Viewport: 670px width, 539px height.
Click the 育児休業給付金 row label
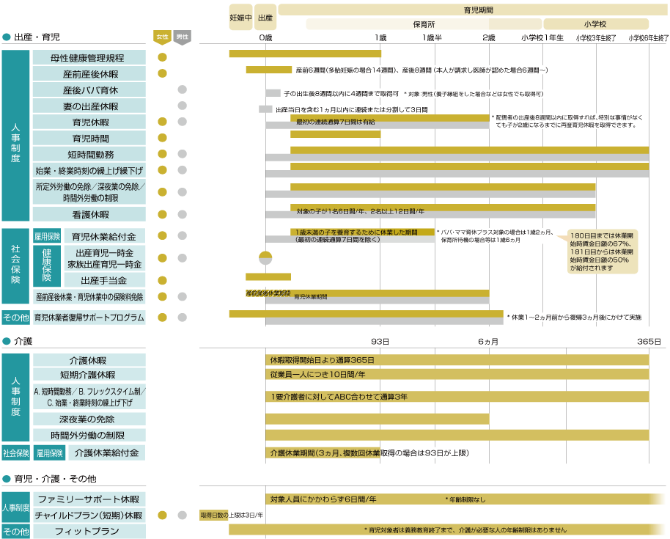[x=105, y=236]
